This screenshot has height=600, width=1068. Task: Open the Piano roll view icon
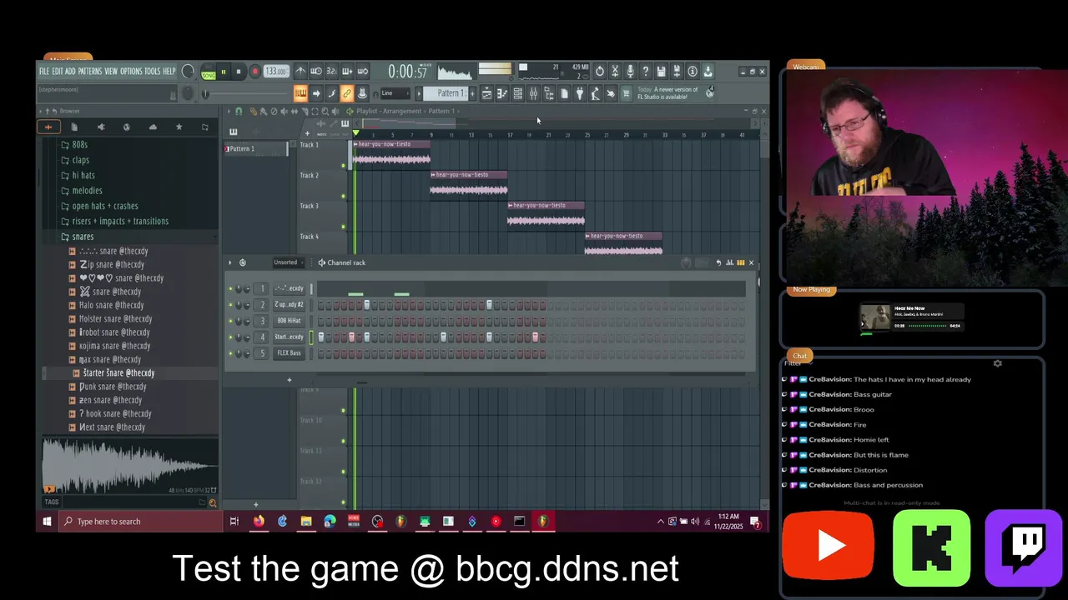point(502,93)
